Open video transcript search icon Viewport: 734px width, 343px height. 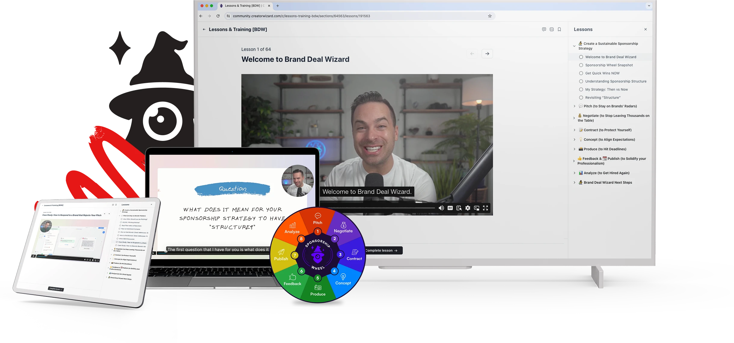459,208
